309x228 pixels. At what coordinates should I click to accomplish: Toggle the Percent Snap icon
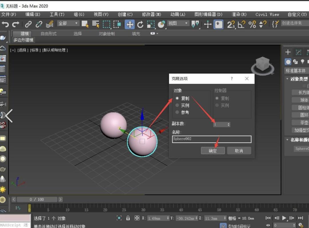(252, 25)
